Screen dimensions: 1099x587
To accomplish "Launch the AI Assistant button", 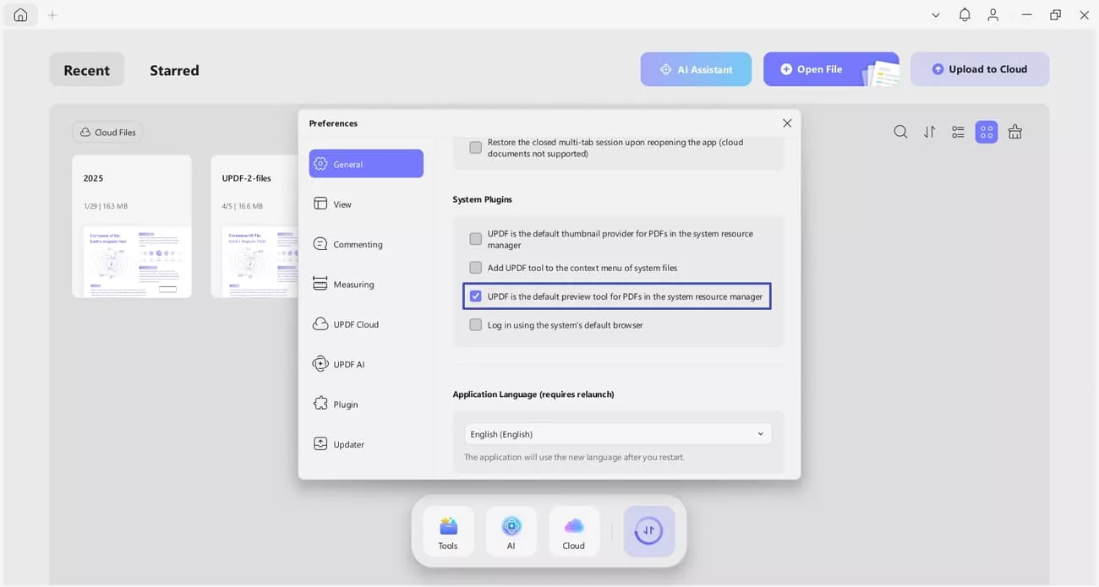I will tap(696, 69).
